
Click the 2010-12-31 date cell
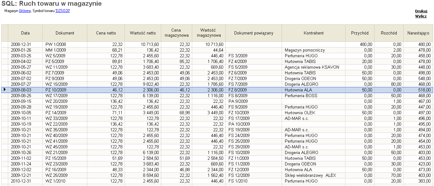coord(25,181)
